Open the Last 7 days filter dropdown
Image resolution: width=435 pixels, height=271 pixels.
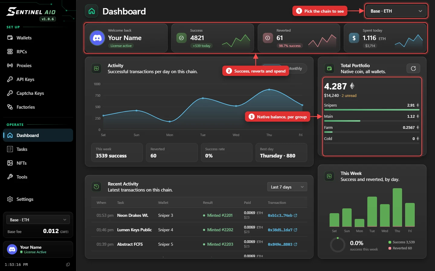(x=287, y=187)
